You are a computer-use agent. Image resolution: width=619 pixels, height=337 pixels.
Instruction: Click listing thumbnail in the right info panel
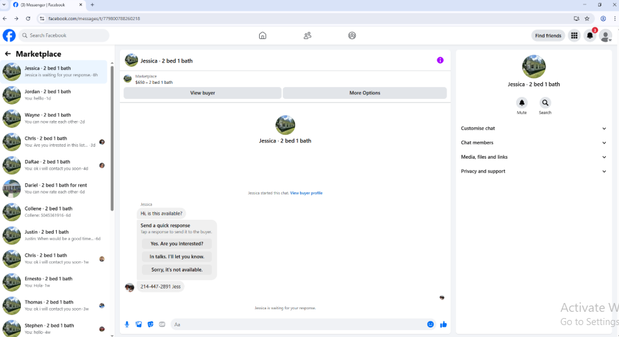click(x=534, y=67)
